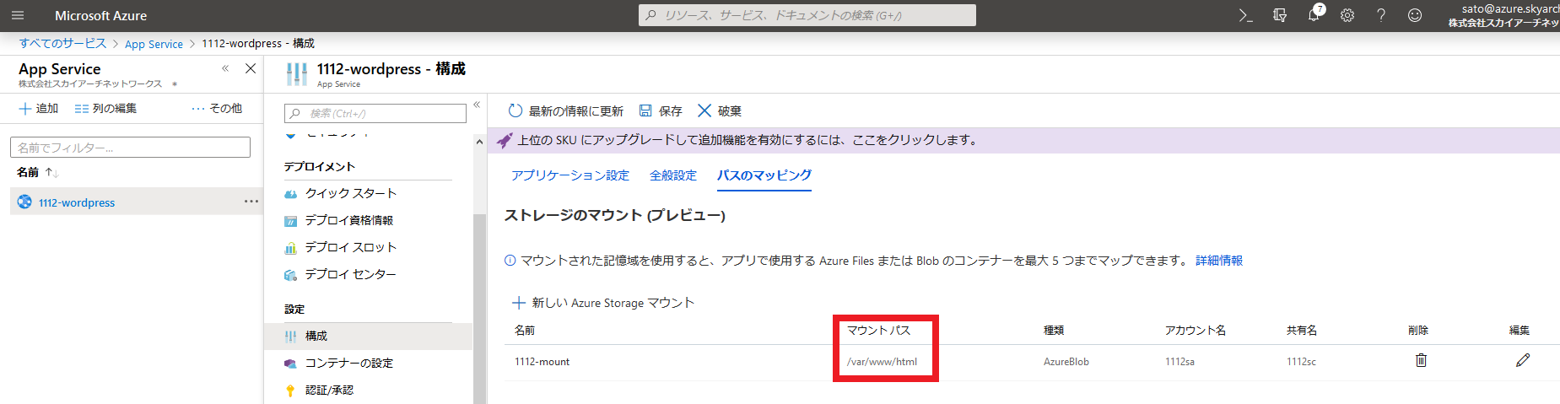Viewport: 1560px width, 404px height.
Task: Open 認証/承認 menu item
Action: (x=330, y=390)
